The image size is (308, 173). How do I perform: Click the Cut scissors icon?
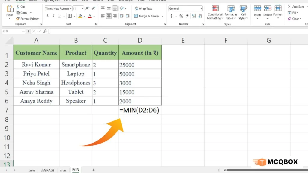18,7
